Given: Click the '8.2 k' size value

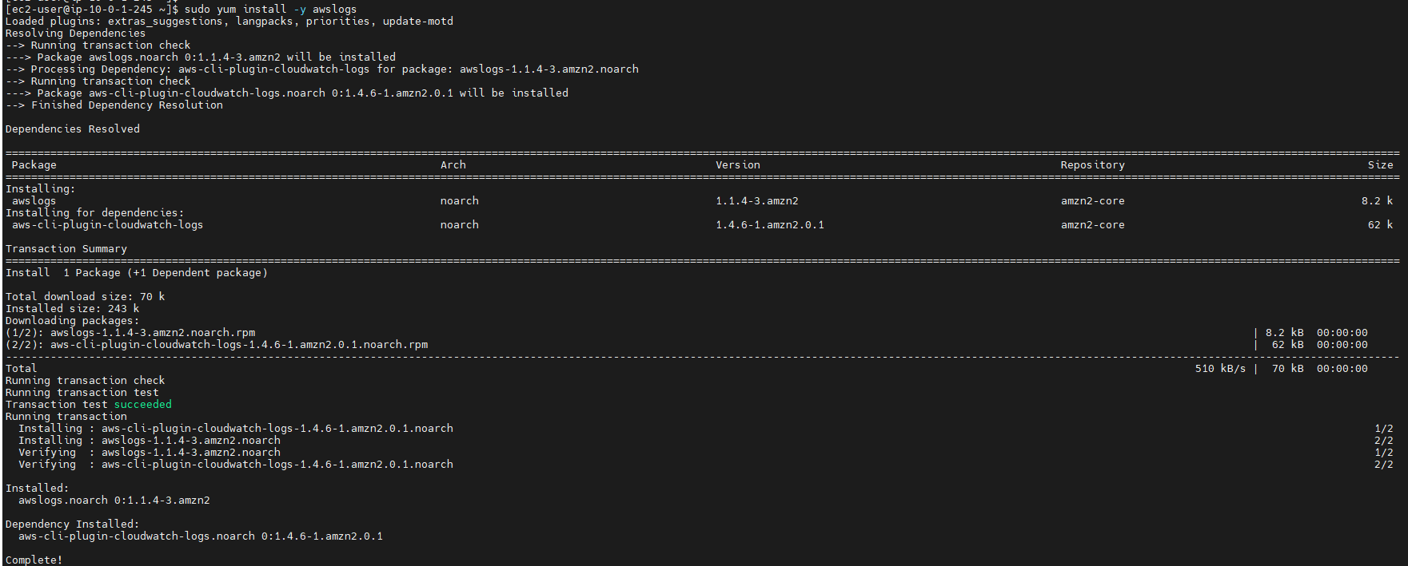Looking at the screenshot, I should pos(1378,201).
